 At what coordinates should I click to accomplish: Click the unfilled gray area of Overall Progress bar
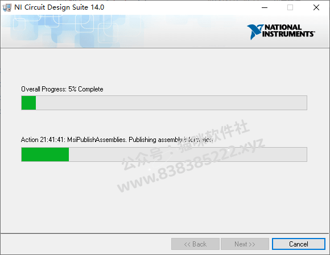coord(171,103)
